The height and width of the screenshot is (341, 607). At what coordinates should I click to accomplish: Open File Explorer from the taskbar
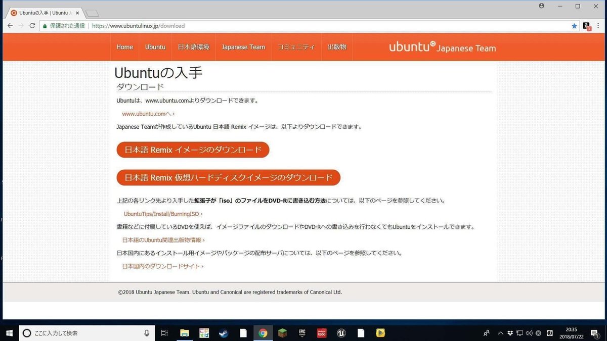pyautogui.click(x=184, y=333)
